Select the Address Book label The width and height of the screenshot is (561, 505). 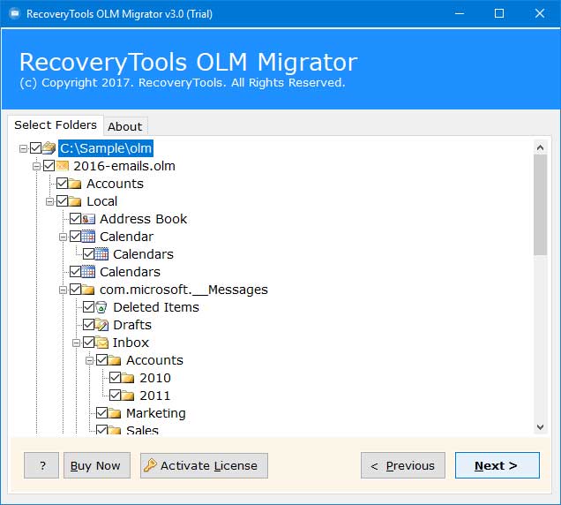(x=143, y=219)
